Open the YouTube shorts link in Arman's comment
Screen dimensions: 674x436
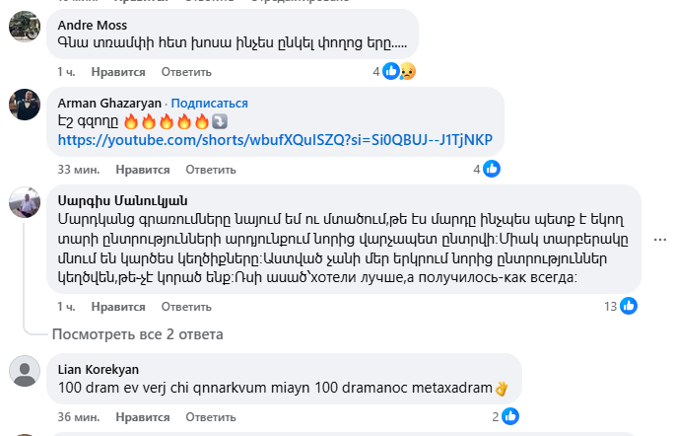click(x=275, y=140)
